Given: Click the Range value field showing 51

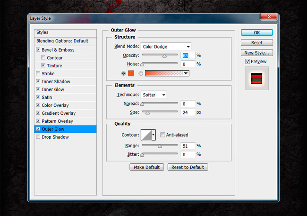Looking at the screenshot, I should point(188,146).
